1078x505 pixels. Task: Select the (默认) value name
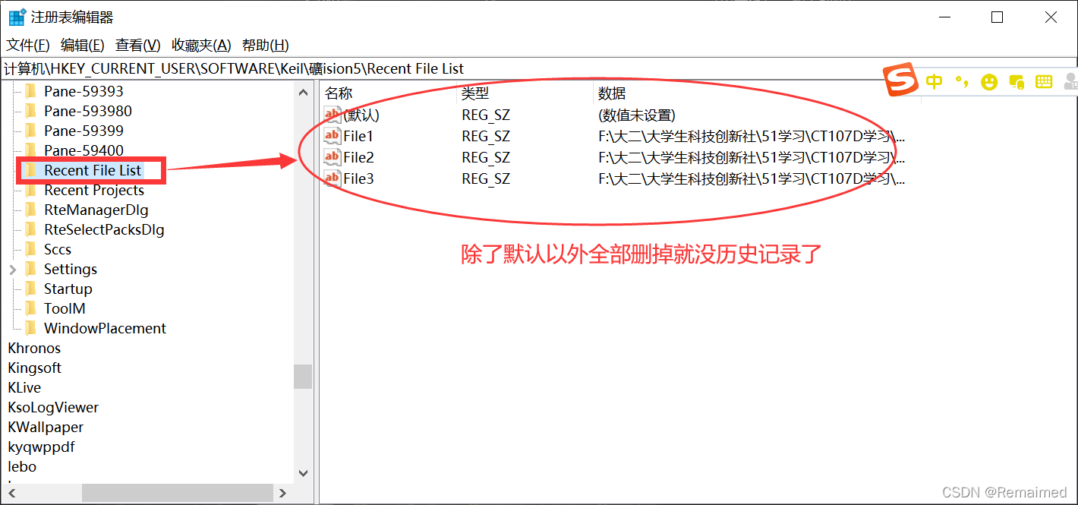click(361, 115)
